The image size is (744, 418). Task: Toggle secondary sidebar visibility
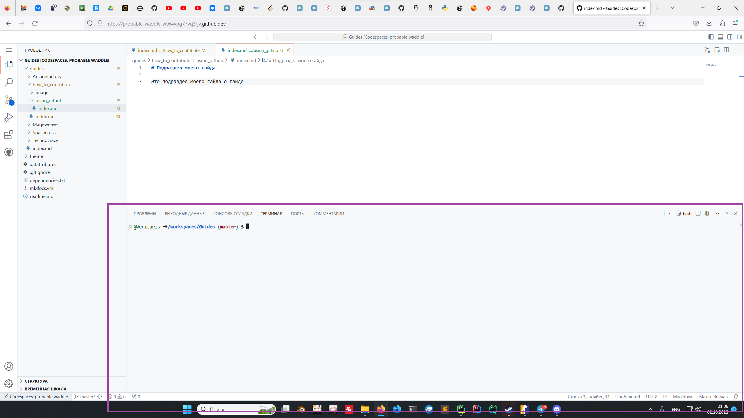coord(730,37)
